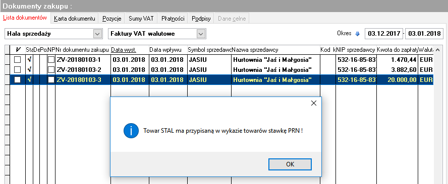Click the period start date field 03.12.2017
448x184 pixels.
[x=384, y=34]
